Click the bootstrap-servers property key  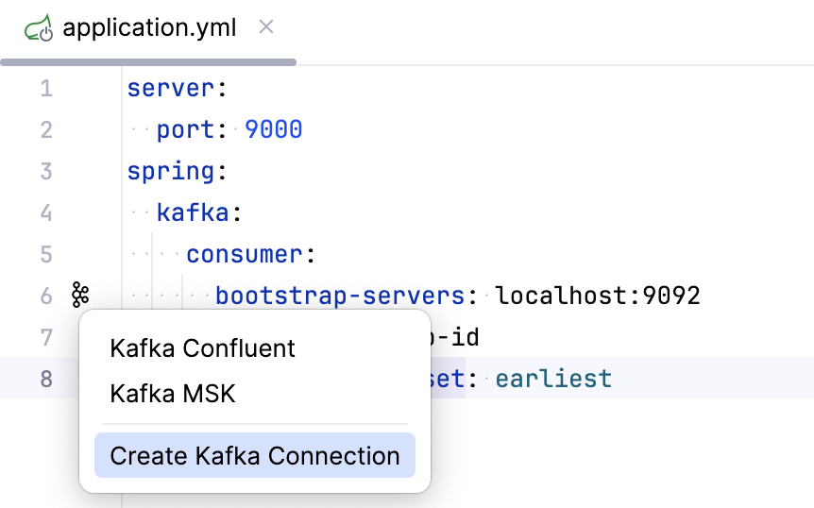339,296
